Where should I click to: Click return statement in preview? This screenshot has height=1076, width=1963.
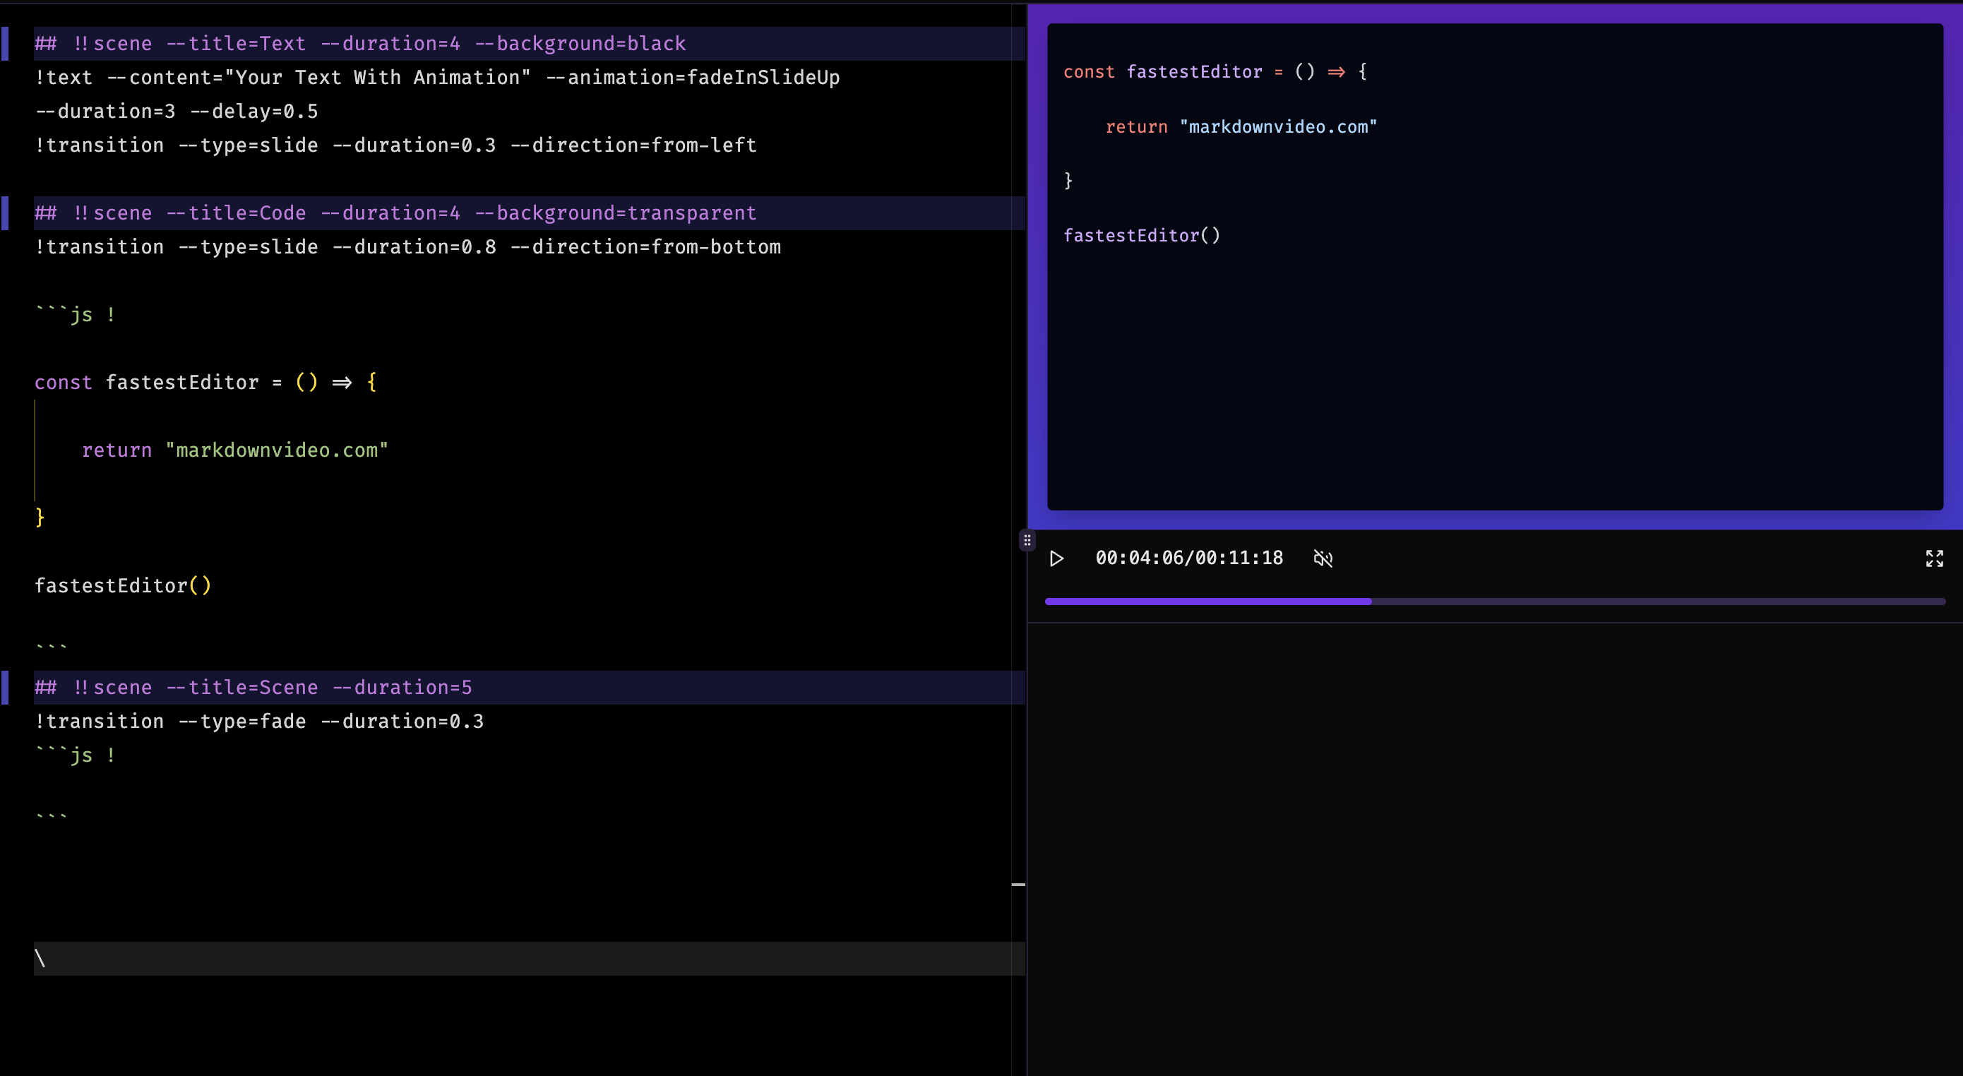coord(1241,126)
